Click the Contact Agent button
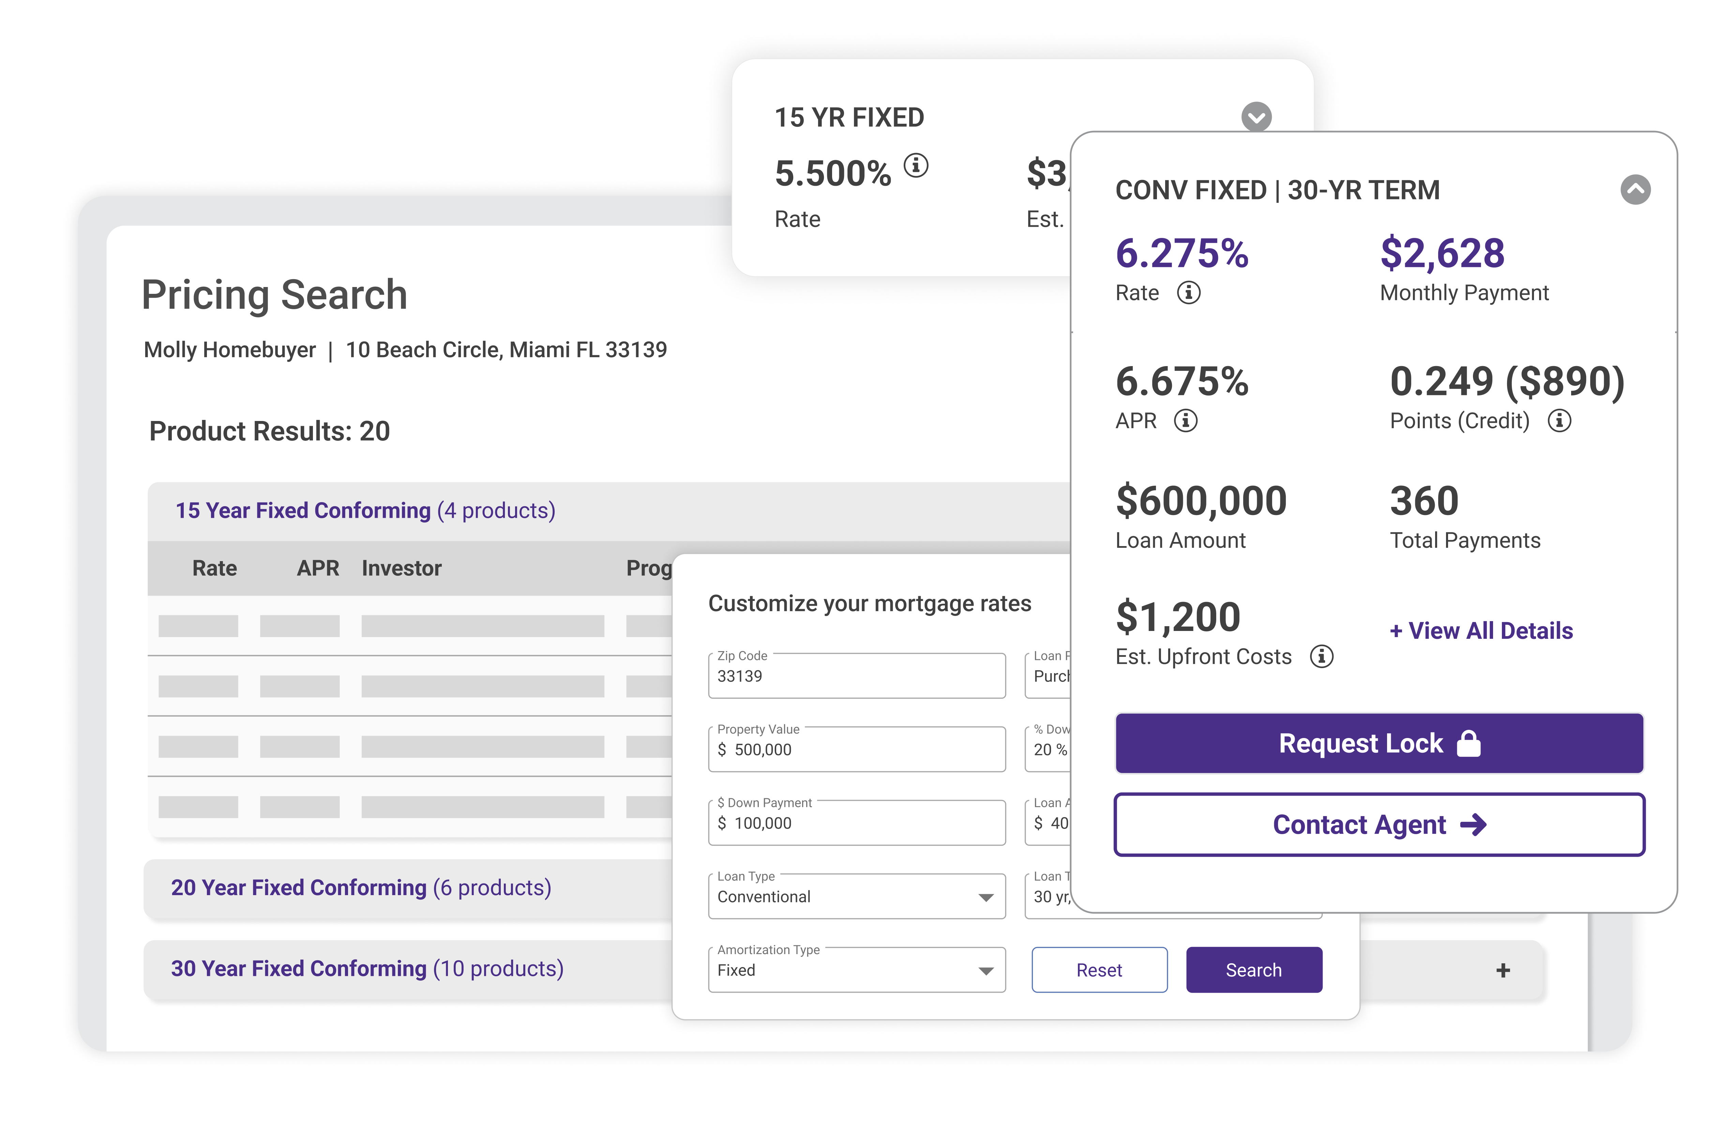 coord(1379,825)
